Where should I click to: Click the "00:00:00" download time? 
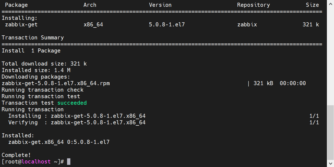point(293,83)
